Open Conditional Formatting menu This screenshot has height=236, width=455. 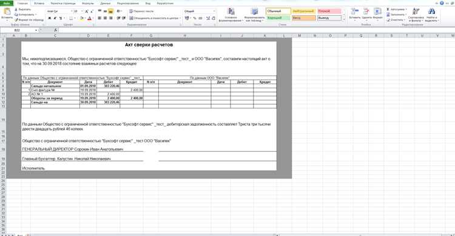point(231,15)
